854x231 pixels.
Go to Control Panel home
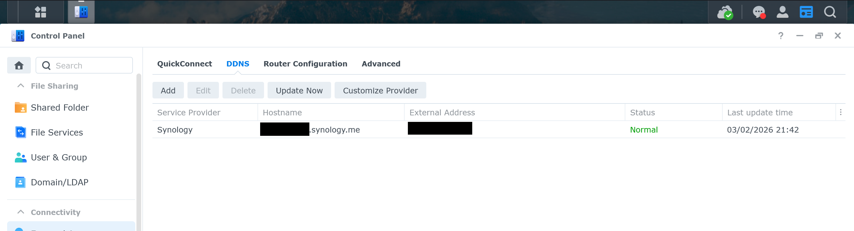tap(19, 65)
